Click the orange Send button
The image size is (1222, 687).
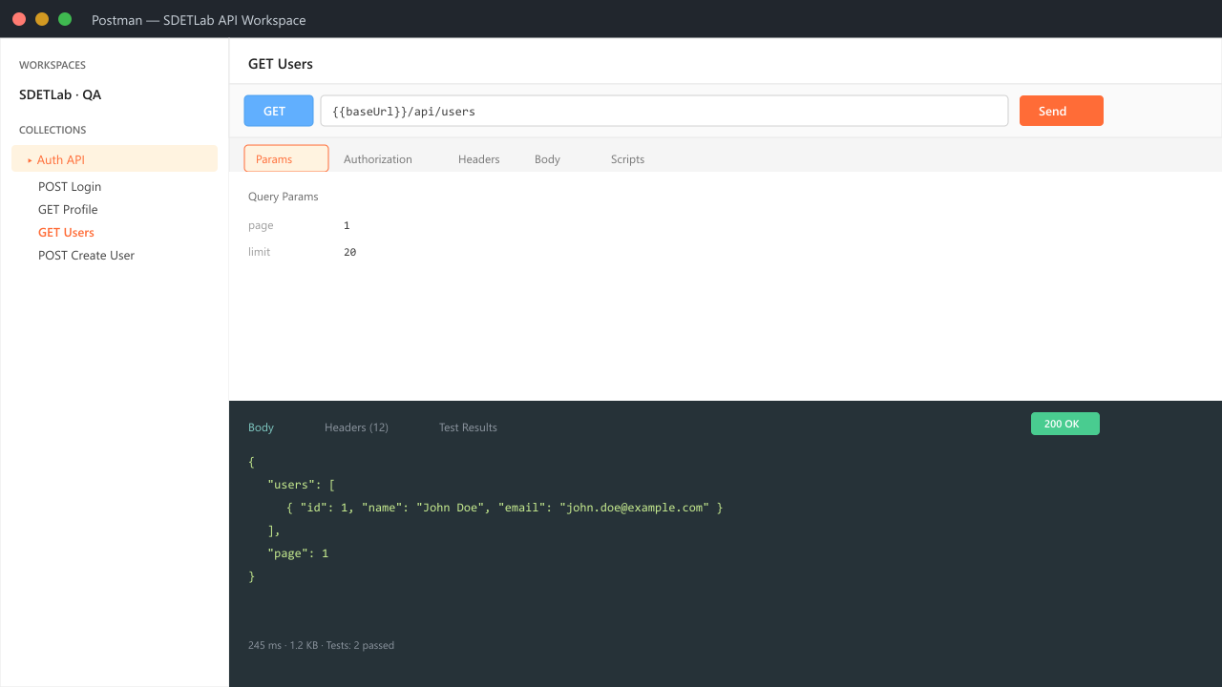pyautogui.click(x=1061, y=111)
